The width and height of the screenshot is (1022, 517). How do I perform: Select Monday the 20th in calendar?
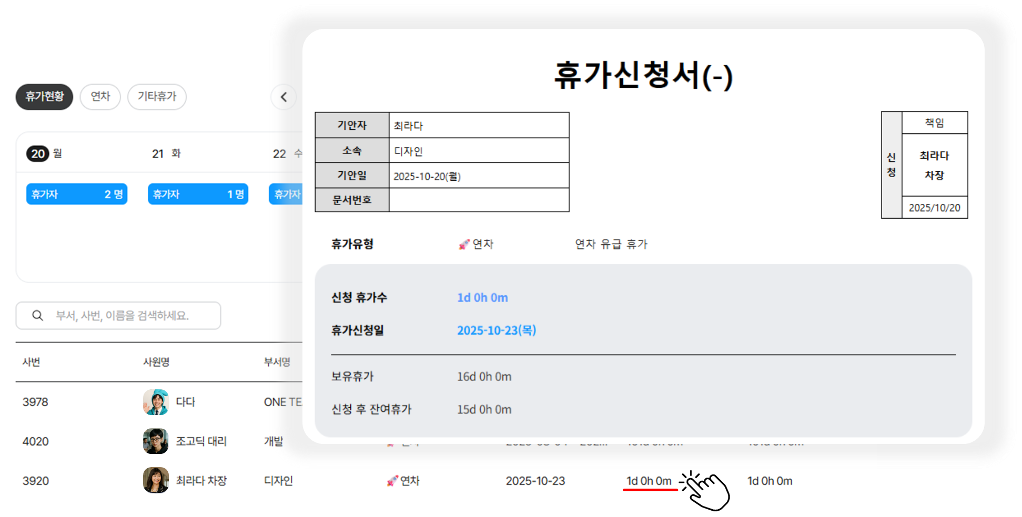(x=38, y=153)
